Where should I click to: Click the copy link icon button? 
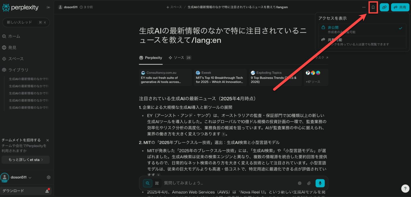384,7
